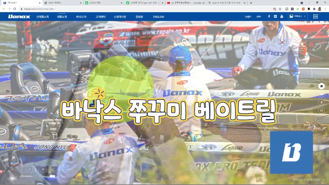Go forward in browser history
This screenshot has height=185, width=329.
point(9,9)
